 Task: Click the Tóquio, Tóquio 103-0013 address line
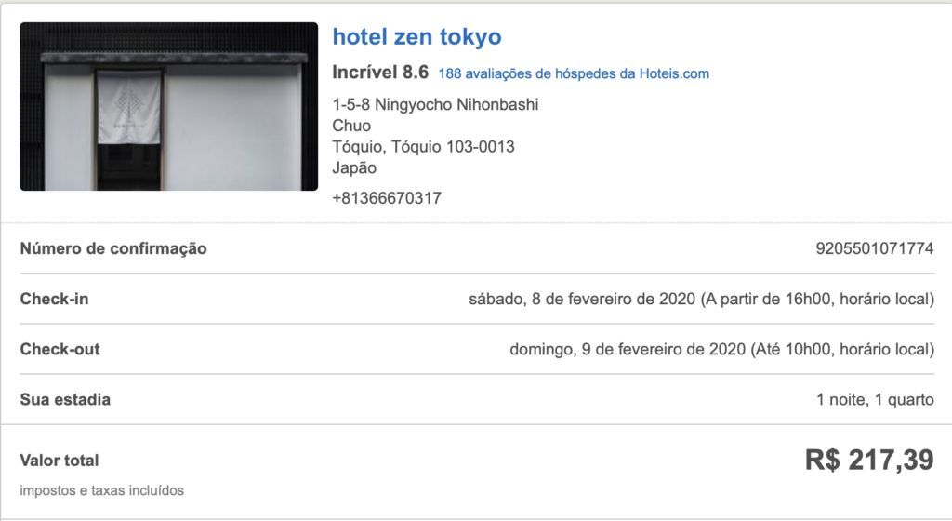coord(423,147)
